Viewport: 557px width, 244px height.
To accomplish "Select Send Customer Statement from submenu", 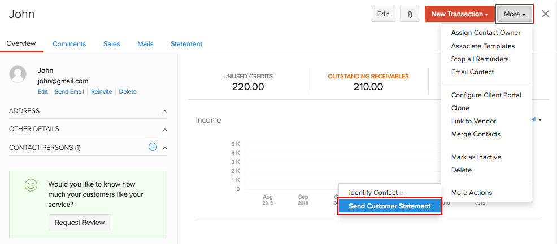I will pos(389,206).
